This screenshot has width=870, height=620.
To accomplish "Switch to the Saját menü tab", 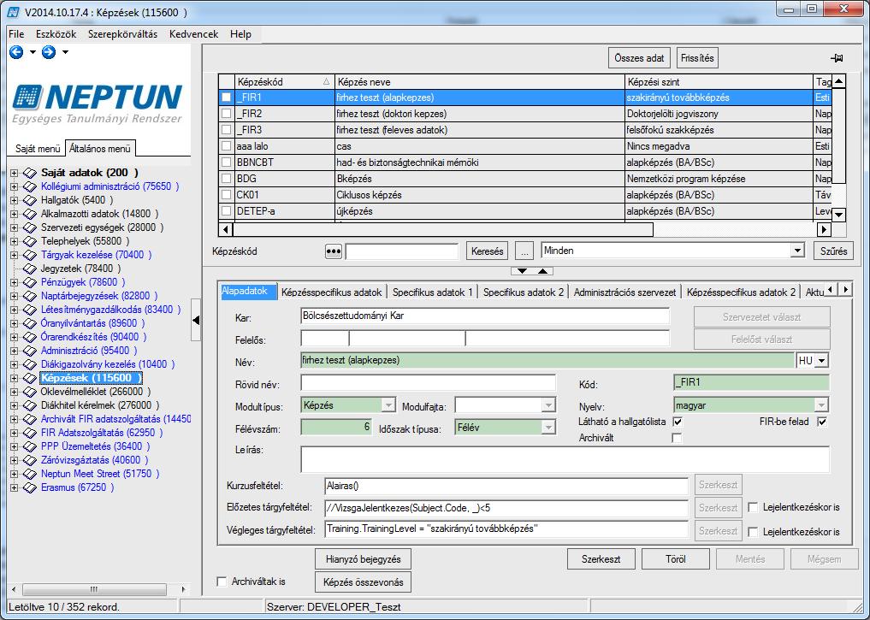I will click(x=37, y=149).
